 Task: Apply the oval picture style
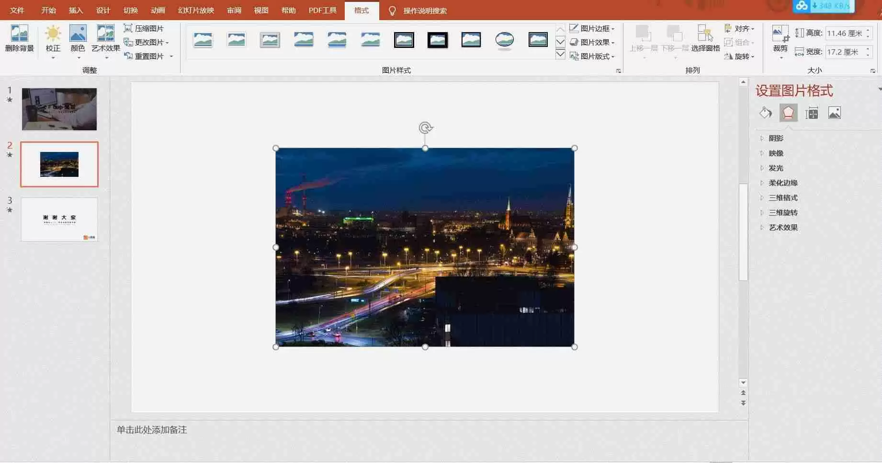point(504,40)
